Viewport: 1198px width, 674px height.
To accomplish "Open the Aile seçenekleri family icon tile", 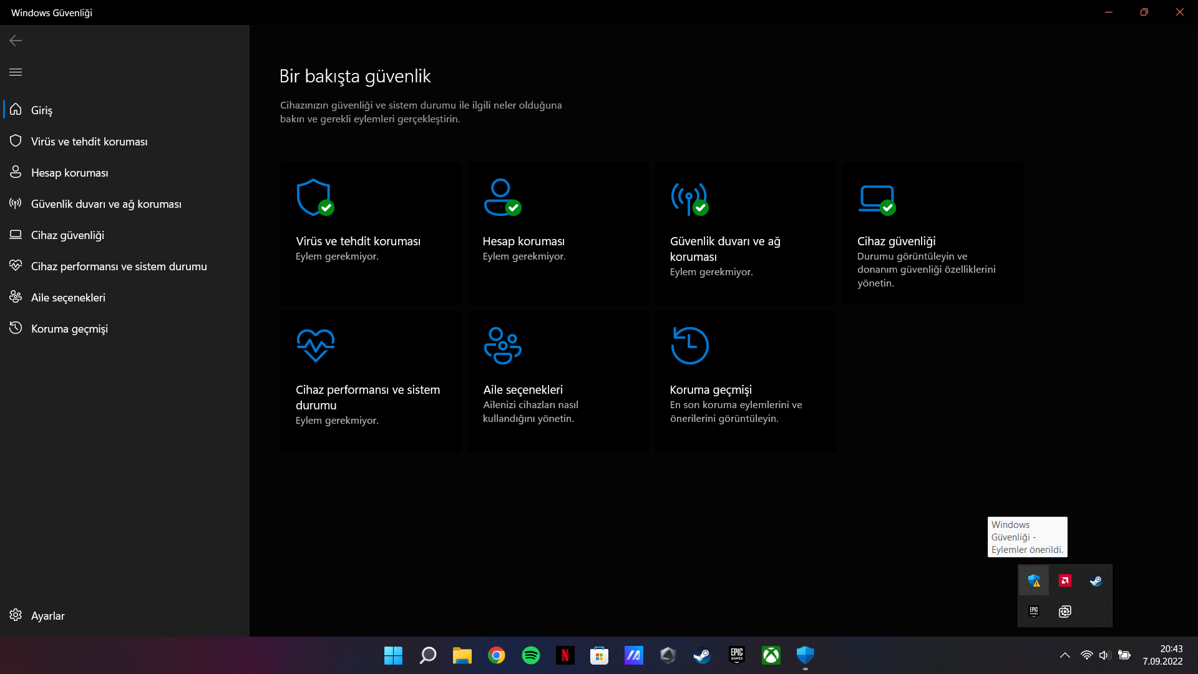I will point(502,345).
